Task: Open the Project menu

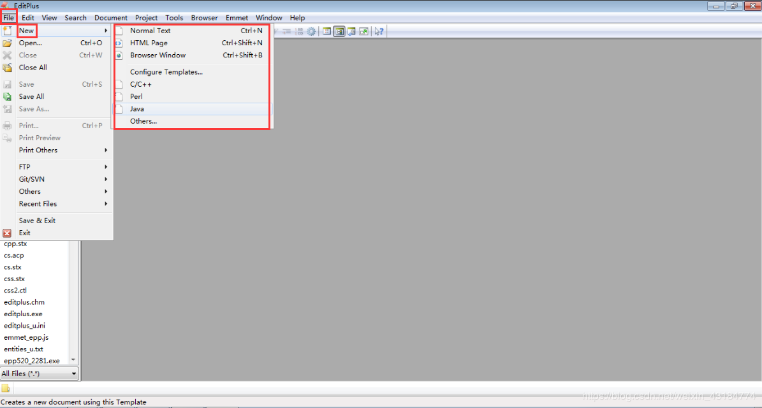Action: (x=146, y=18)
